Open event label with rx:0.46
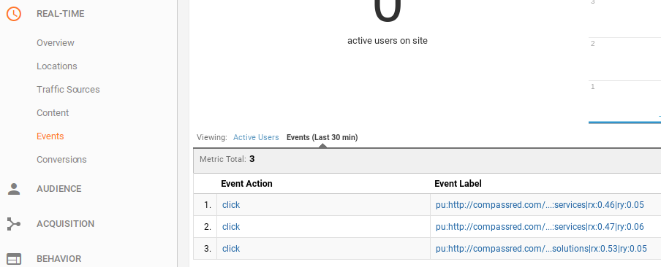This screenshot has width=661, height=267. click(x=540, y=205)
